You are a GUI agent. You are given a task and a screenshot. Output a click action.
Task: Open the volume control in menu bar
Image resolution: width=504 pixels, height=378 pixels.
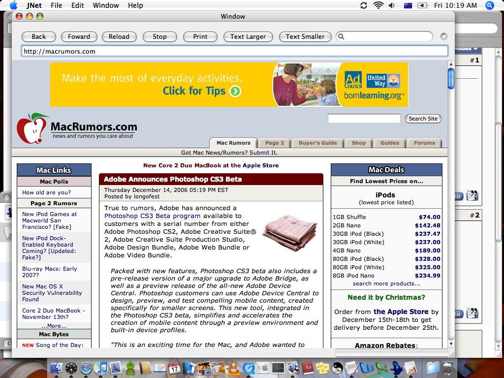[x=392, y=5]
